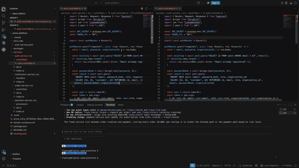Image resolution: width=299 pixels, height=168 pixels.
Task: Open the chat dropdown arrow in title bar
Action: click(202, 3)
